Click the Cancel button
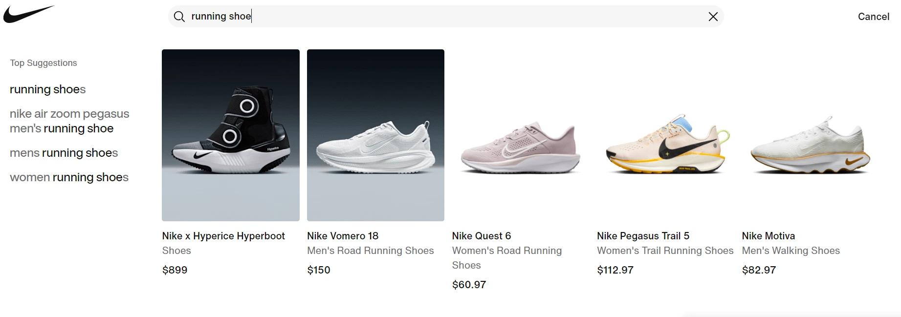Image resolution: width=901 pixels, height=317 pixels. point(874,17)
